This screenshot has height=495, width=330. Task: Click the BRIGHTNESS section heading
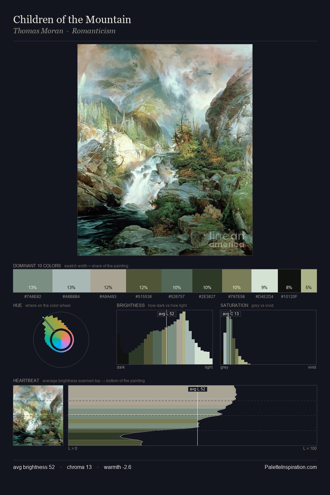tap(131, 305)
